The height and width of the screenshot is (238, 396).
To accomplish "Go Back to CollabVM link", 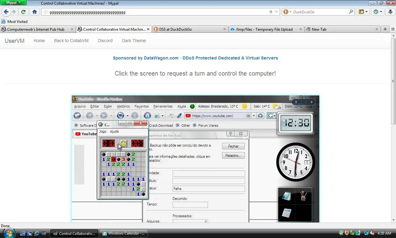I will (x=71, y=41).
